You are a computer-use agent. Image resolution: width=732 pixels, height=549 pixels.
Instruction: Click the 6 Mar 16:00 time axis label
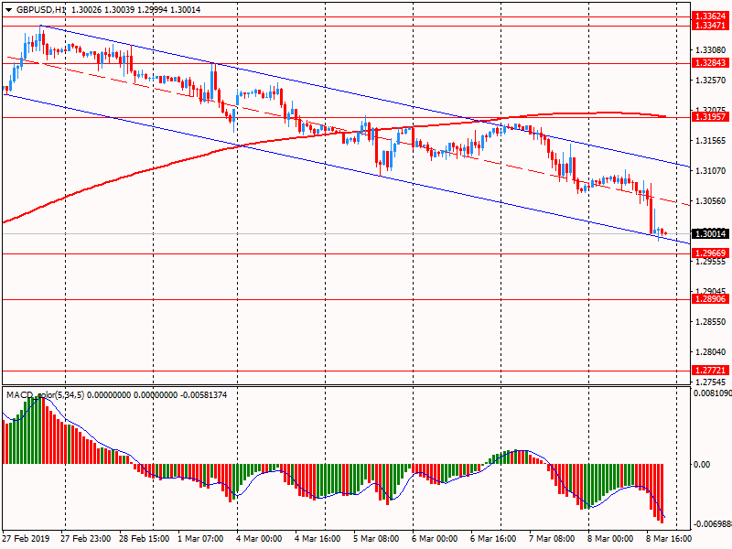coord(493,539)
